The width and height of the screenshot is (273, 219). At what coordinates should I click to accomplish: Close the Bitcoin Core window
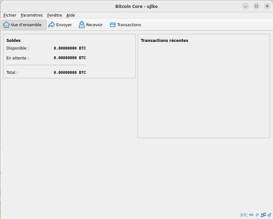coord(267,6)
